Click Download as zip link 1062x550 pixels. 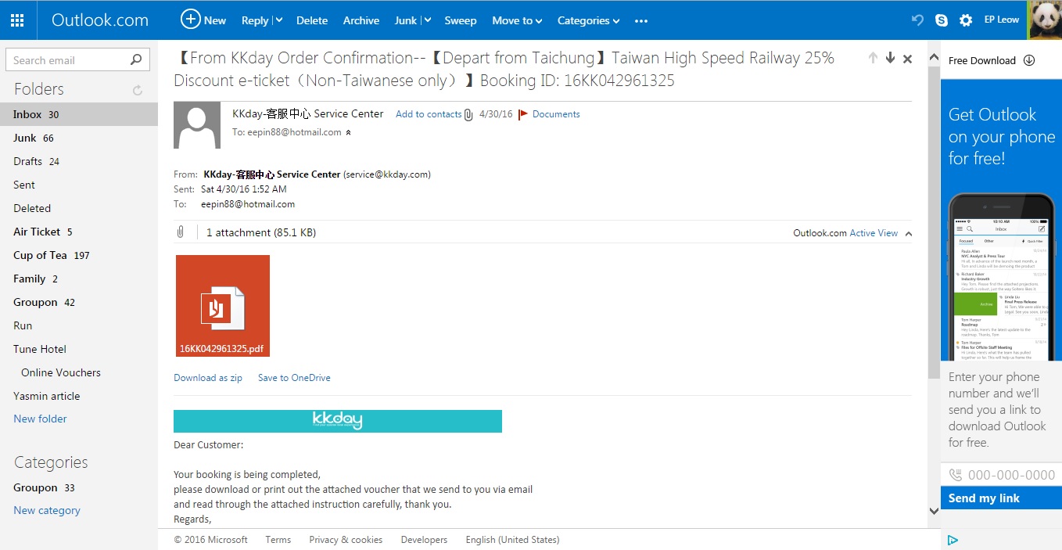click(208, 378)
